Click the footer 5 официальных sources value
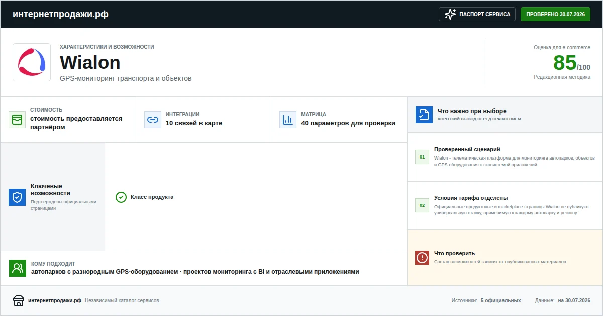Screen dimensions: 603x316 pyautogui.click(x=500, y=300)
